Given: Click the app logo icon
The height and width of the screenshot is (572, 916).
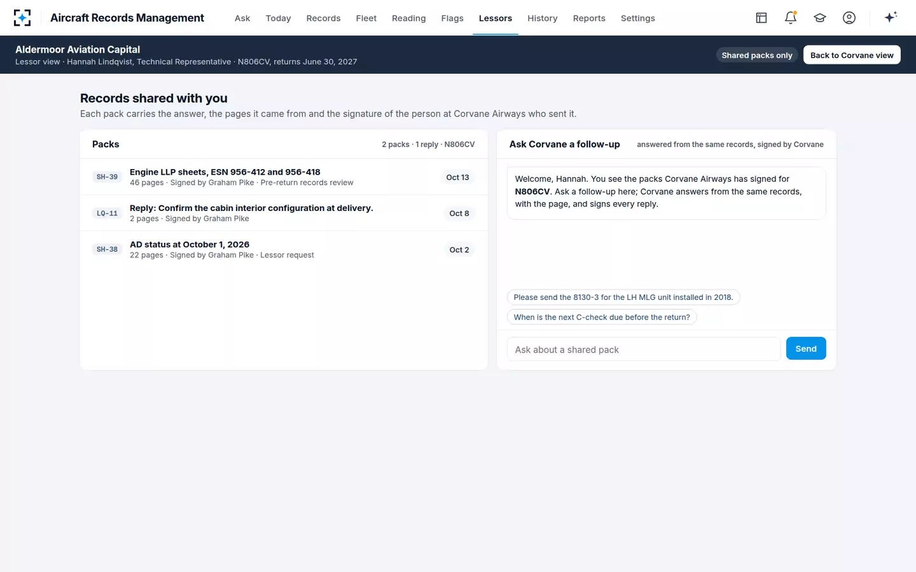Looking at the screenshot, I should pyautogui.click(x=22, y=18).
